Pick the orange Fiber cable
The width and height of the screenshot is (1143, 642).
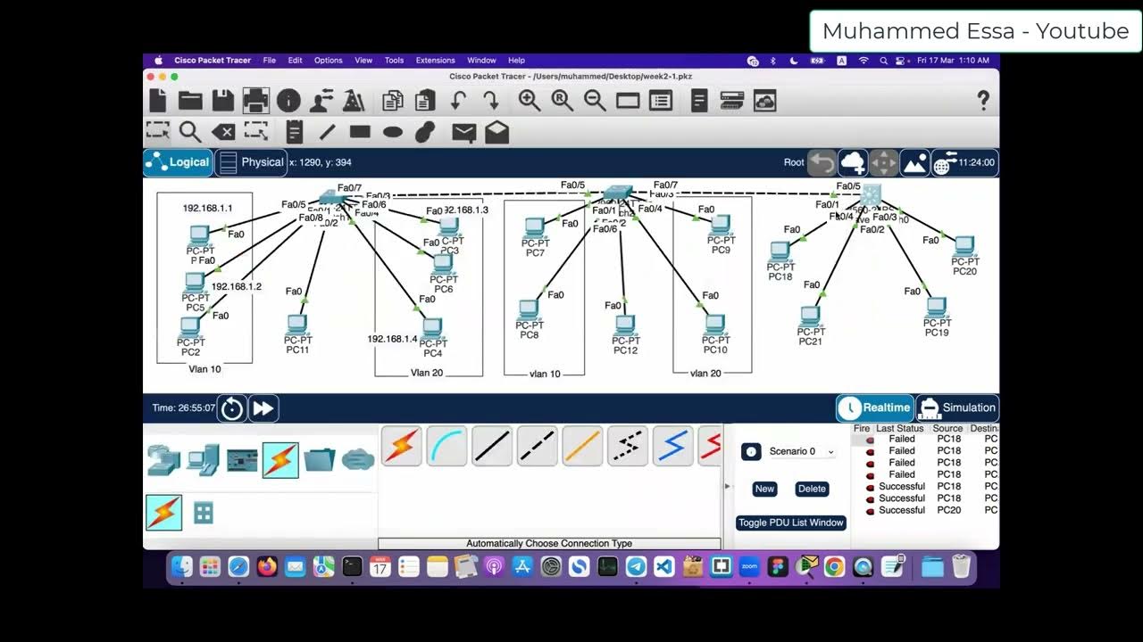(583, 446)
